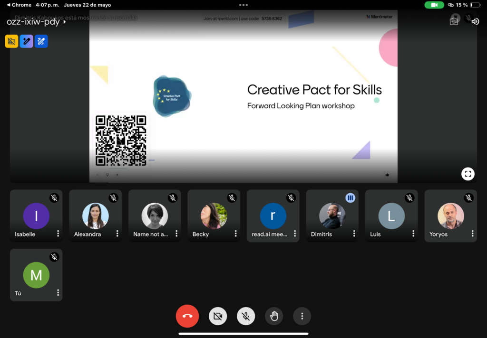Raise your hand in the meeting
The image size is (487, 338).
click(274, 316)
